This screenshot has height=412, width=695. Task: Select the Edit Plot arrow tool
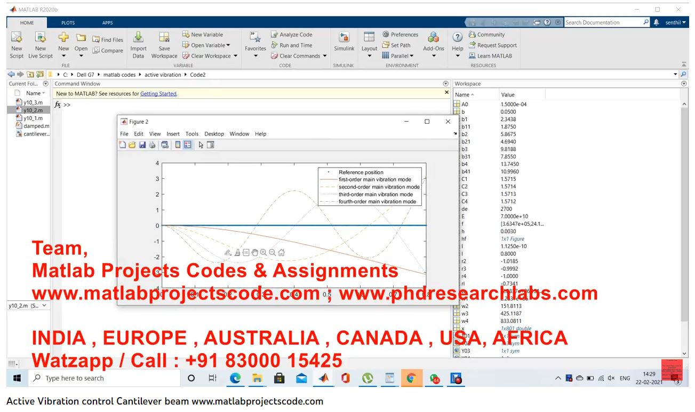pyautogui.click(x=201, y=145)
